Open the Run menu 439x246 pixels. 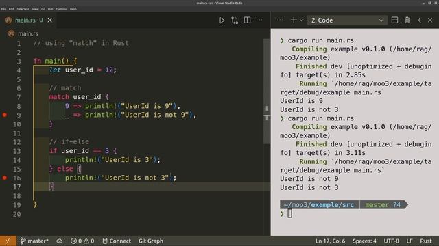[x=50, y=9]
